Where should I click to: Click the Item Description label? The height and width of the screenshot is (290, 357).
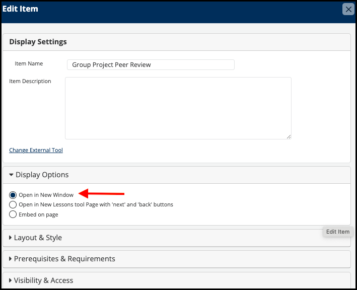(x=30, y=81)
